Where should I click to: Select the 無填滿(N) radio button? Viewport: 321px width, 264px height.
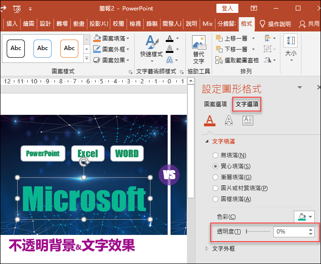pyautogui.click(x=215, y=155)
